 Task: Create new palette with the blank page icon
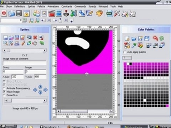127,38
